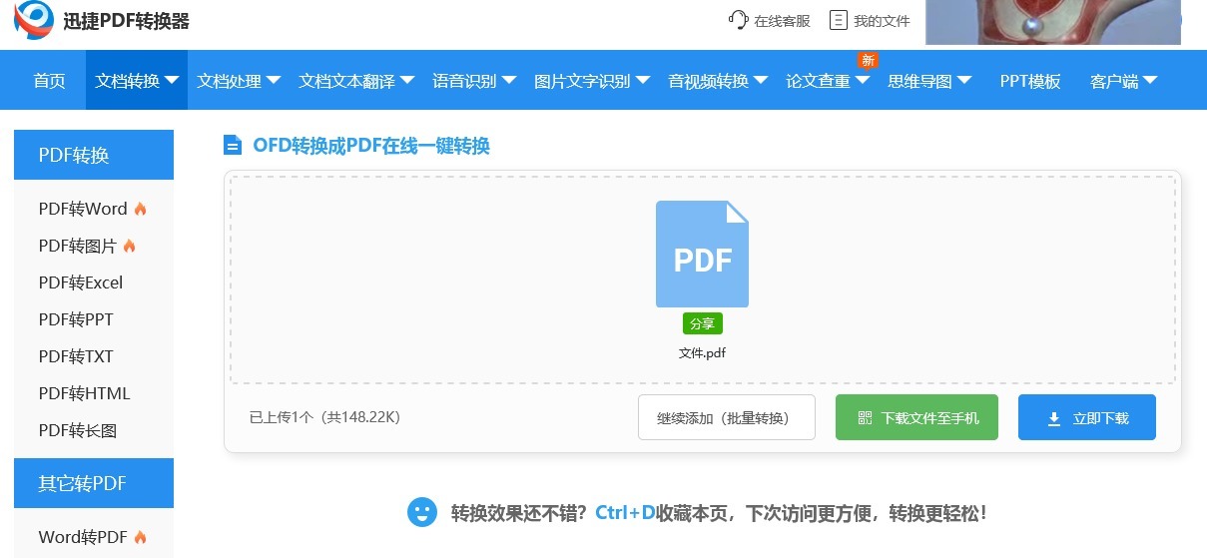Click the headset icon for 在线客服

[739, 20]
